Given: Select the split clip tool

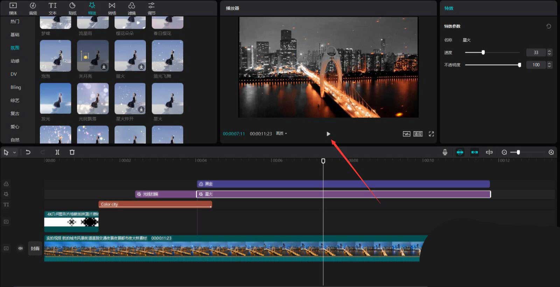Looking at the screenshot, I should (57, 152).
